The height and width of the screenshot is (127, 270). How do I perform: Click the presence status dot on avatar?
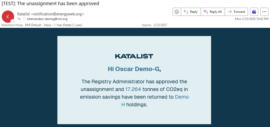(12, 21)
